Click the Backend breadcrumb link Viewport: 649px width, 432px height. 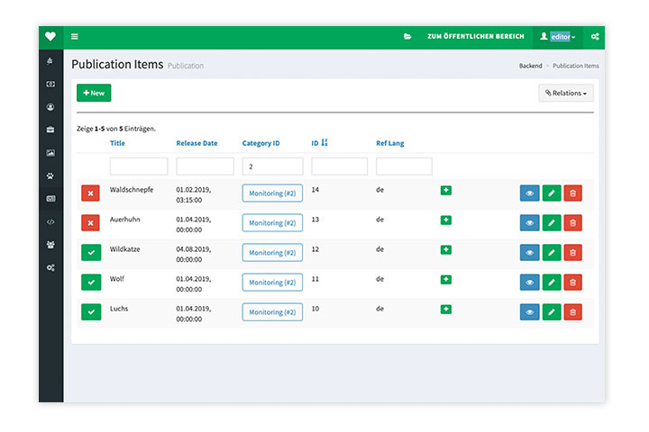pyautogui.click(x=531, y=66)
